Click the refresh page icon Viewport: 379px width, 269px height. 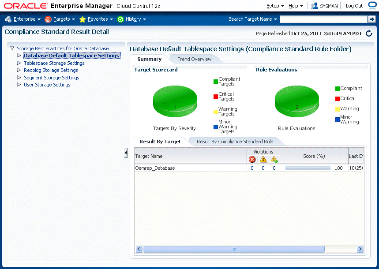tap(369, 34)
